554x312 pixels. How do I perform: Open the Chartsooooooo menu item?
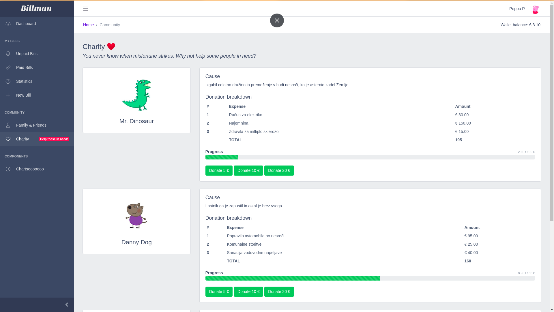pyautogui.click(x=30, y=169)
